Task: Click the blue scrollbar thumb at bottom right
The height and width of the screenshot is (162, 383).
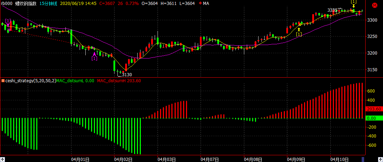Action: pos(363,160)
